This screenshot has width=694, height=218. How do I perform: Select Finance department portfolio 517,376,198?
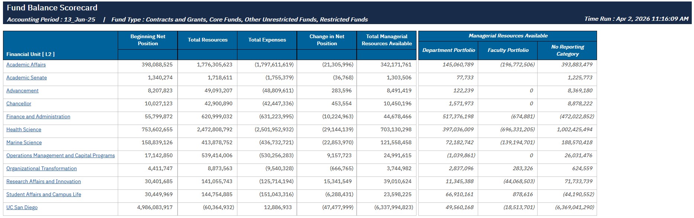click(458, 116)
